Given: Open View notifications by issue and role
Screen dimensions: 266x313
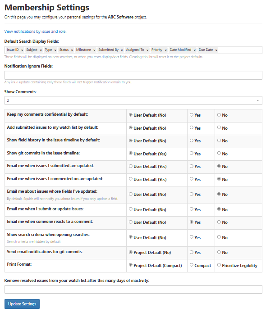Looking at the screenshot, I should pyautogui.click(x=35, y=32).
